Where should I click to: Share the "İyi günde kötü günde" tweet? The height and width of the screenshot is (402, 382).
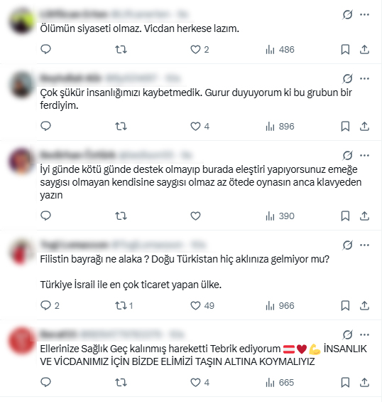click(364, 216)
